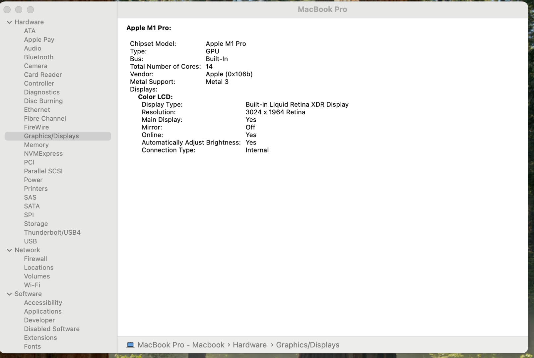Select Fibre Channel in the sidebar

click(45, 118)
